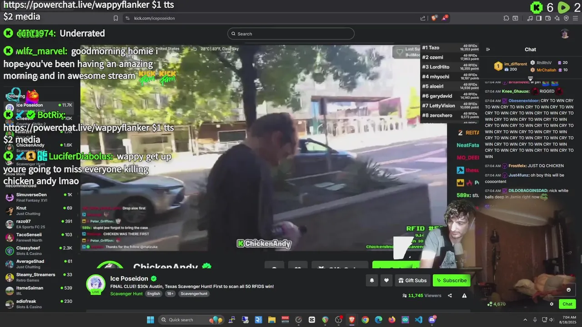Click Ice Poseidon streamer avatar with LIVE badge
Viewport: 582px width, 327px height.
click(95, 285)
